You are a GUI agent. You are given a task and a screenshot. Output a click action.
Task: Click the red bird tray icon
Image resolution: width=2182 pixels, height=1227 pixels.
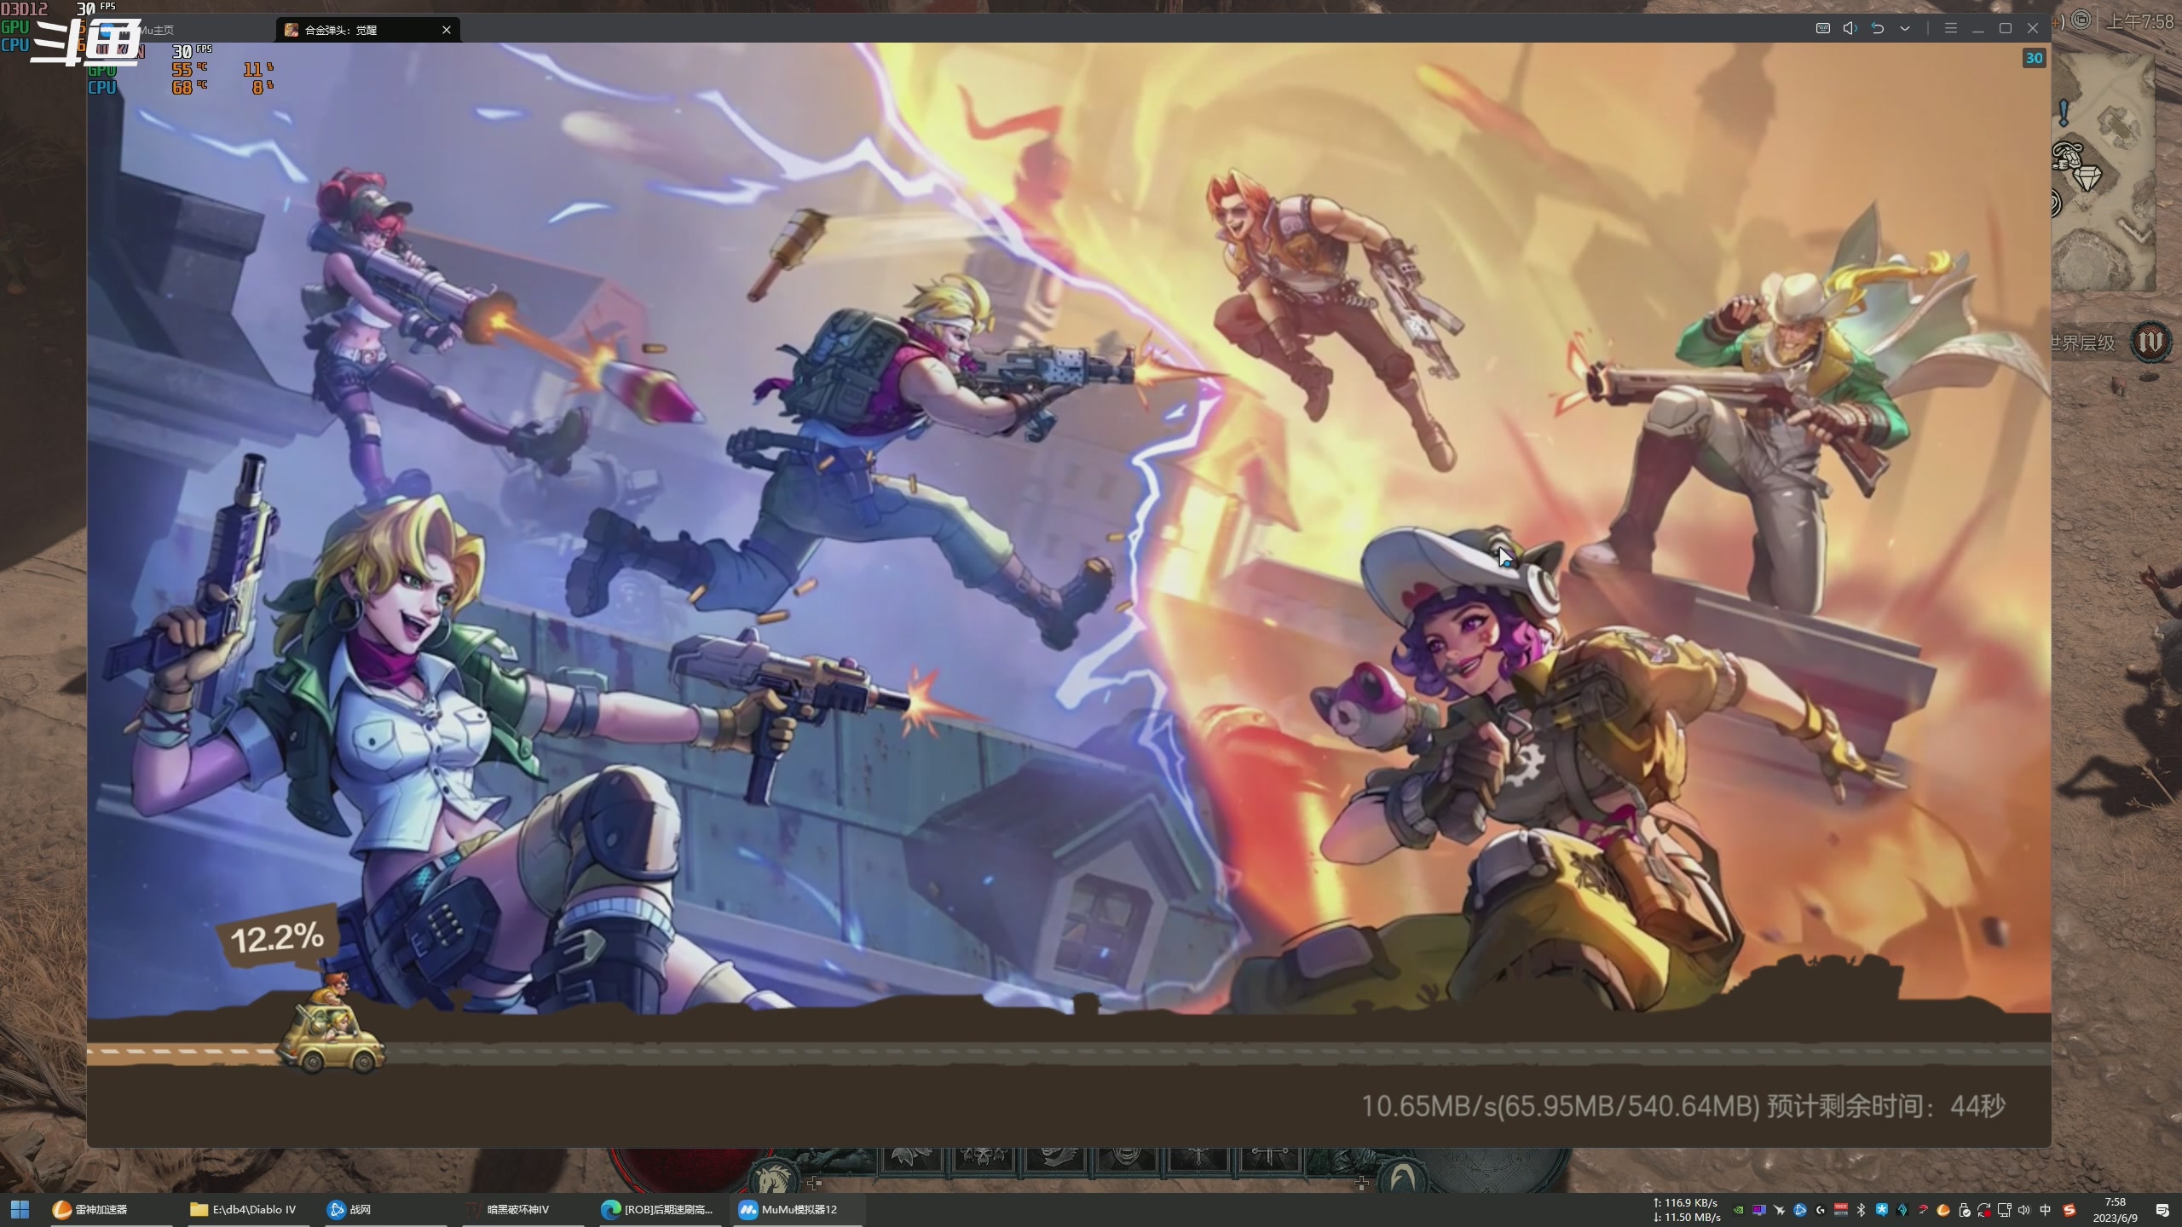[x=1923, y=1210]
